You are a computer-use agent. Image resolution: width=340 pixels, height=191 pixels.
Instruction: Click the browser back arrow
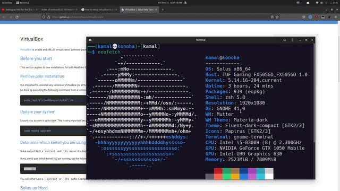[4, 17]
